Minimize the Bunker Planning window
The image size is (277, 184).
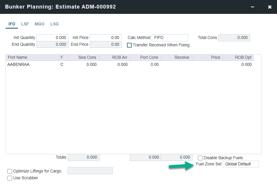tap(252, 7)
